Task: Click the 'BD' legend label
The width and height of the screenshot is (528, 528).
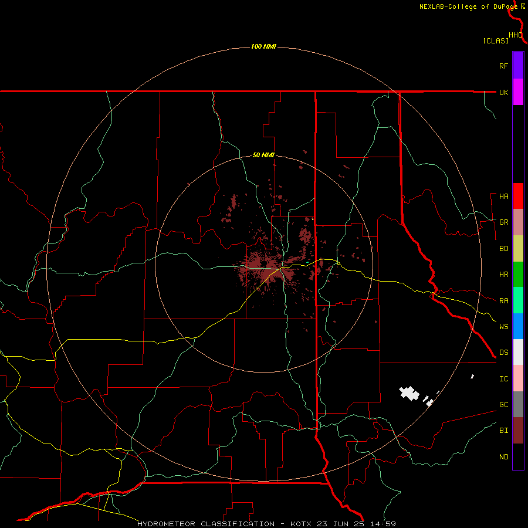Action: point(503,249)
